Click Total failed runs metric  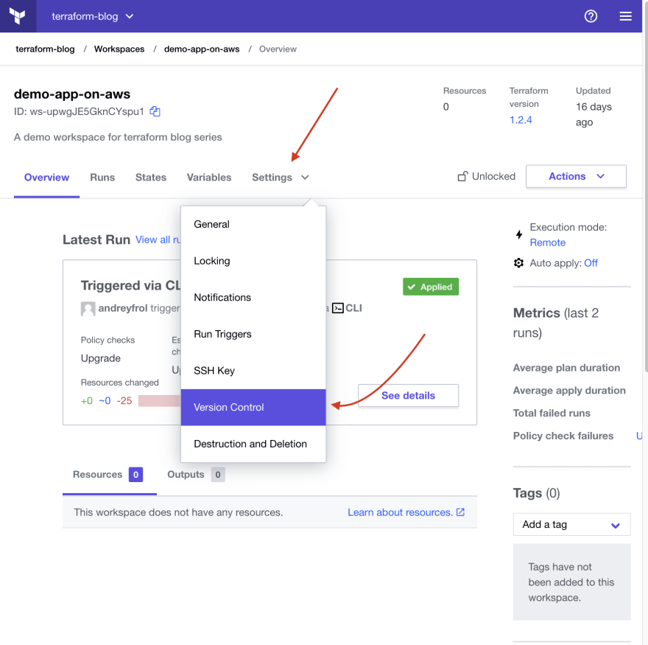552,413
